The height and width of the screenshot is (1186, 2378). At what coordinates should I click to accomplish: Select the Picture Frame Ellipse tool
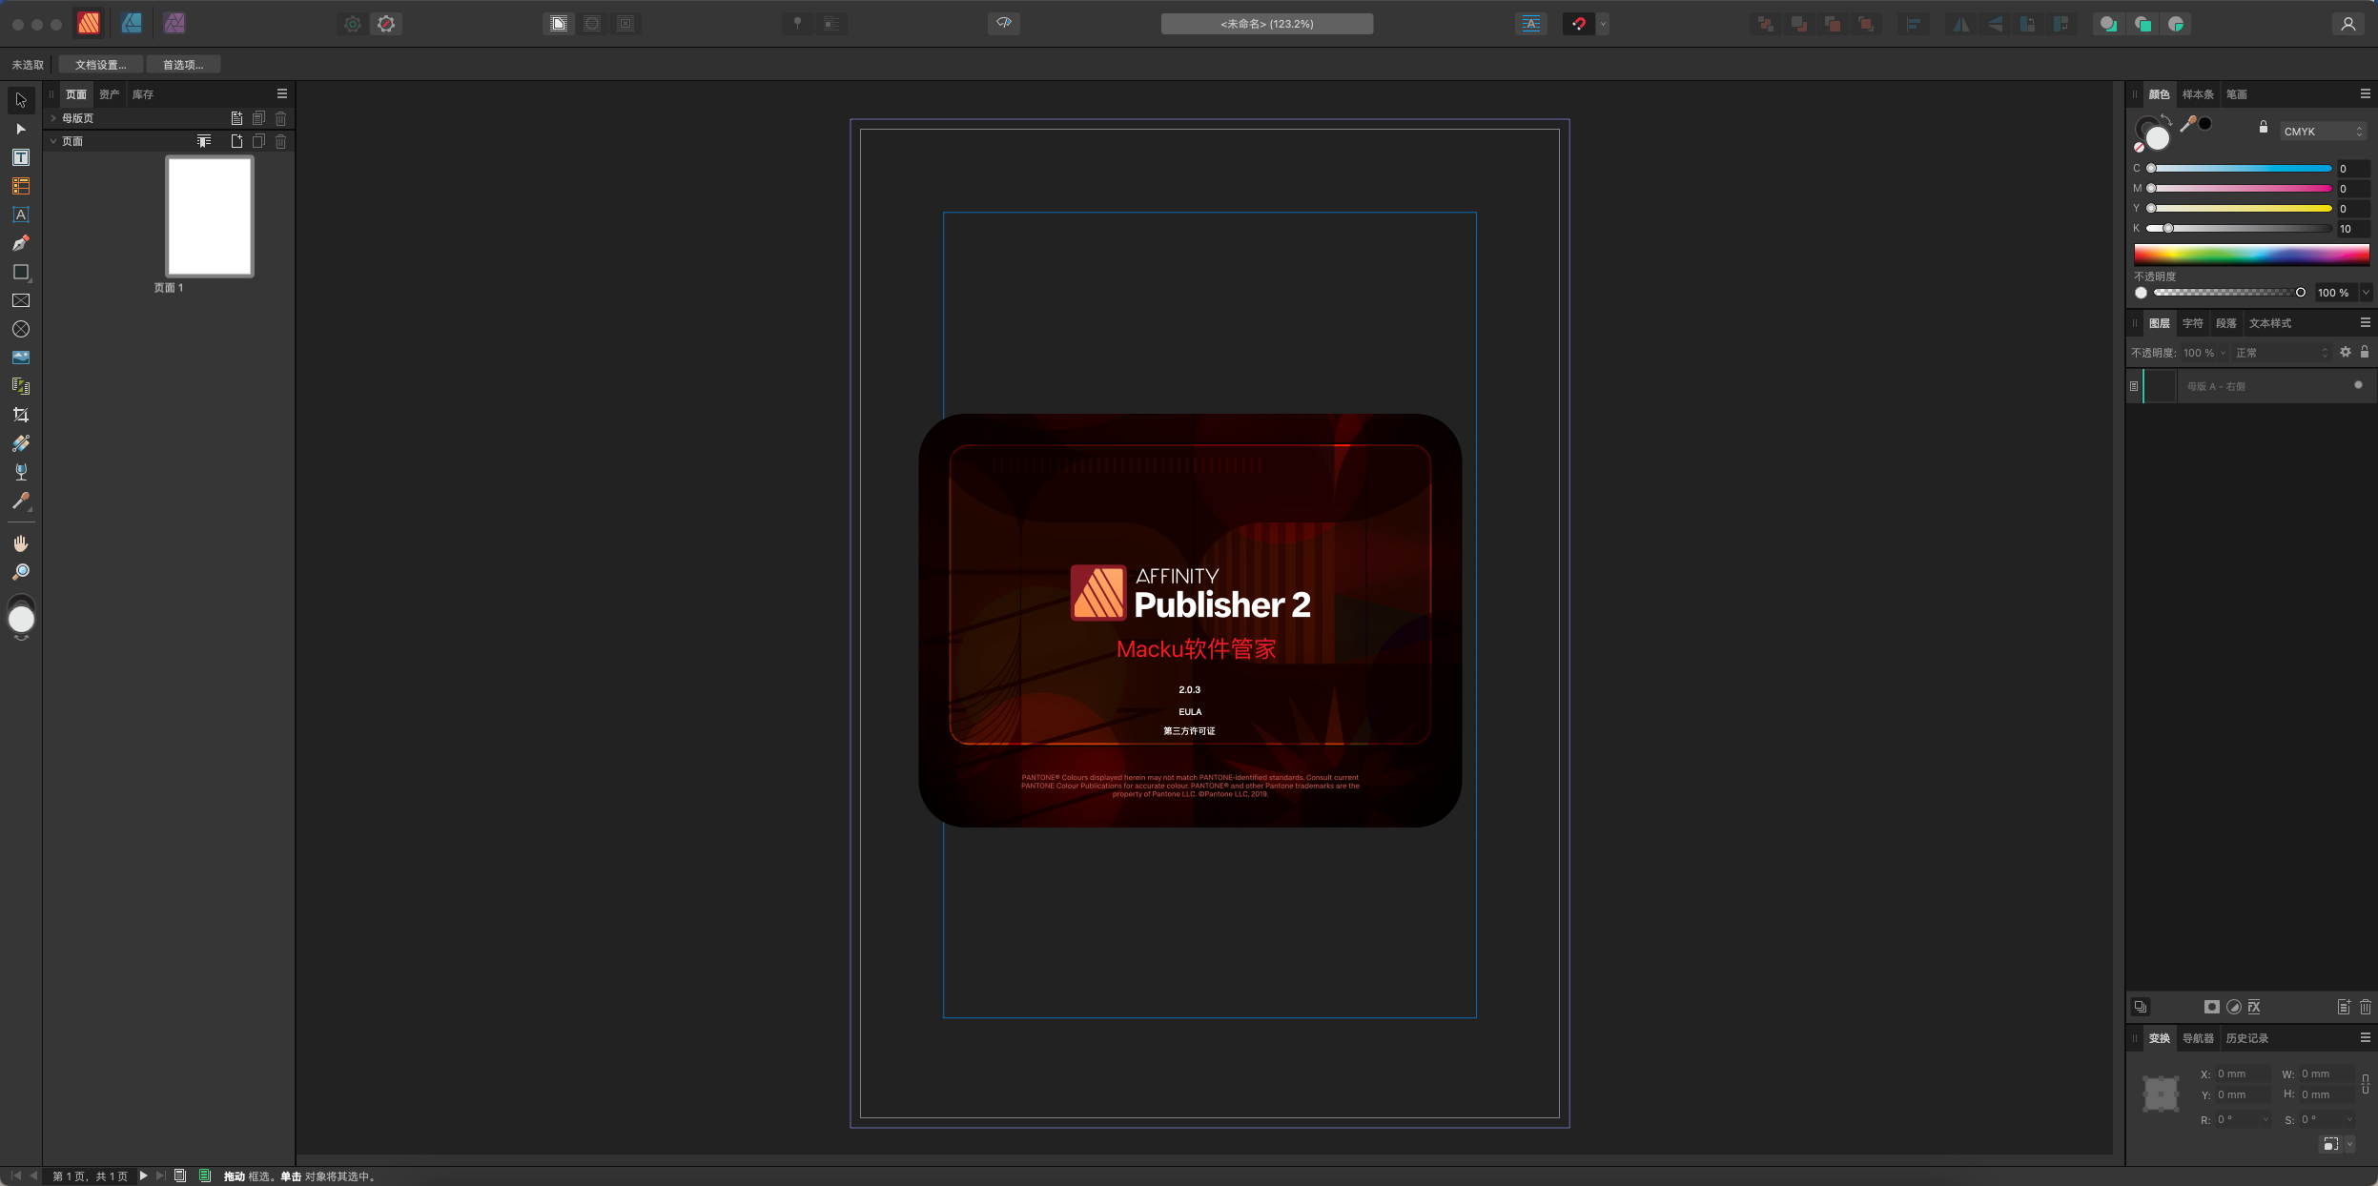tap(21, 329)
